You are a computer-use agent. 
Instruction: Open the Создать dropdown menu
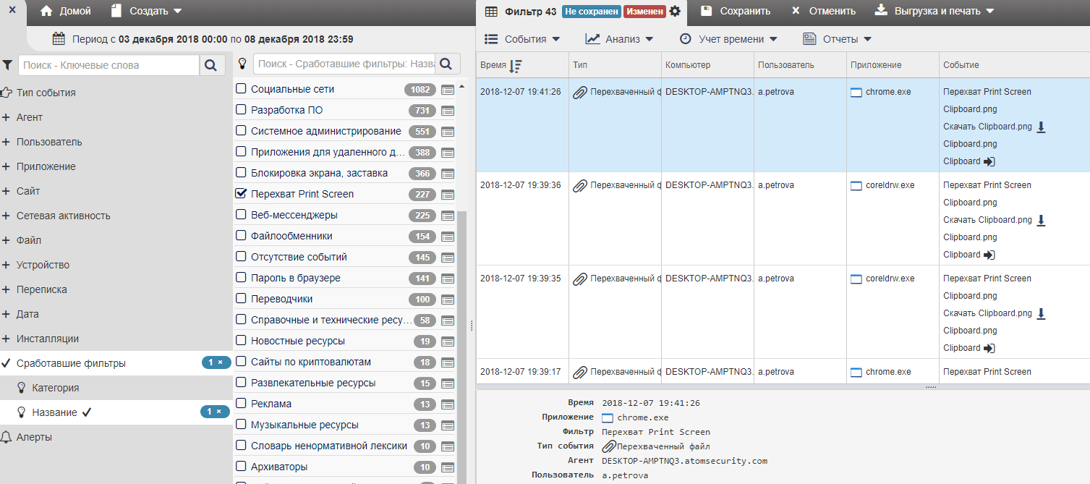[x=147, y=11]
